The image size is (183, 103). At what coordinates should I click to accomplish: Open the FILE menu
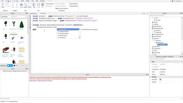point(2,1)
